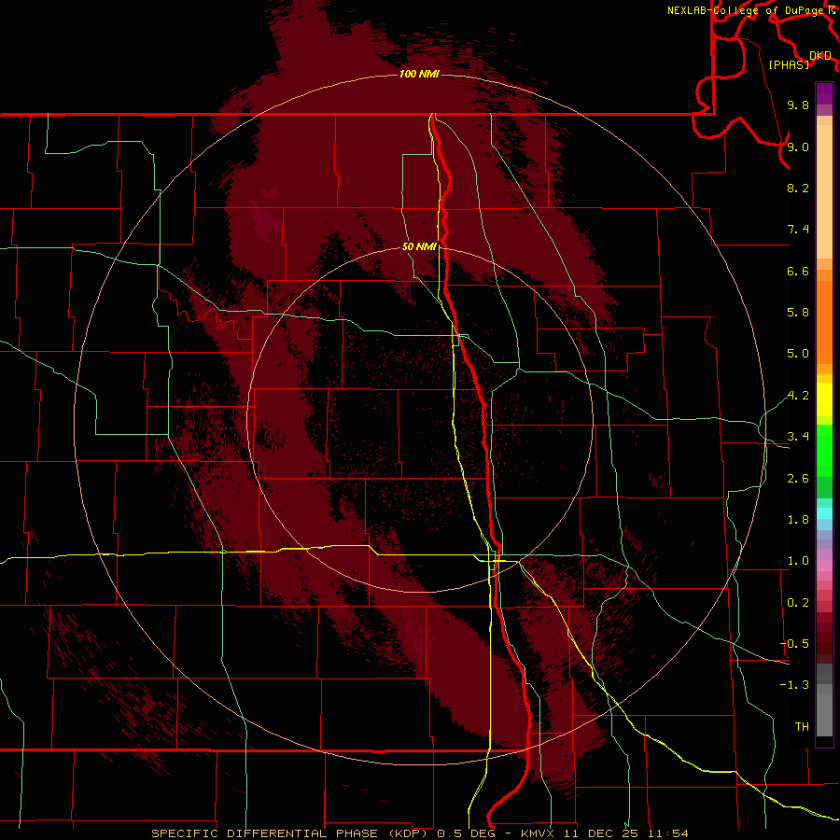The width and height of the screenshot is (840, 840).
Task: Click the 8.2 scale value
Action: 798,188
